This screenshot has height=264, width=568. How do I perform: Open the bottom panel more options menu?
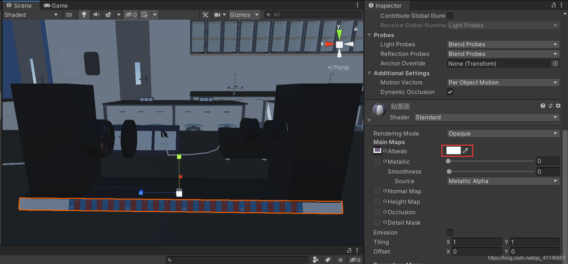point(357,250)
